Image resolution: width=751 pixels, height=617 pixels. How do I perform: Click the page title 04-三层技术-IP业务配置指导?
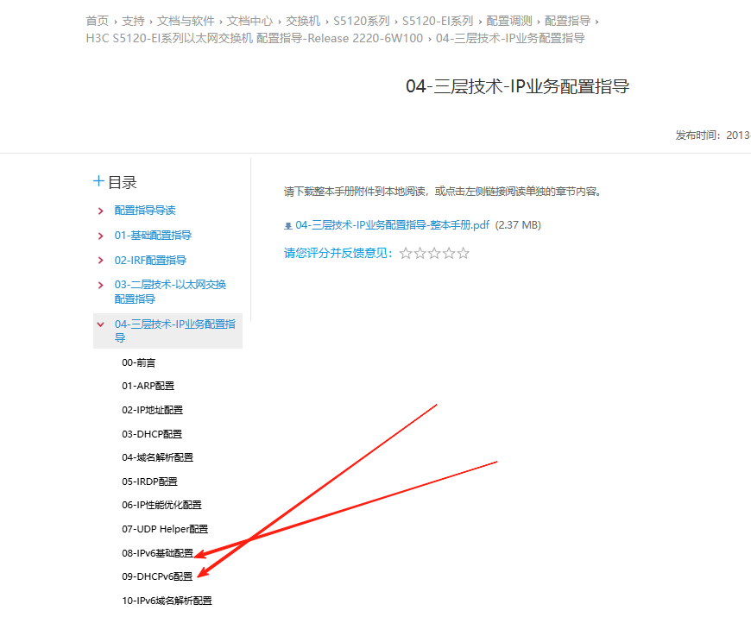[x=517, y=86]
